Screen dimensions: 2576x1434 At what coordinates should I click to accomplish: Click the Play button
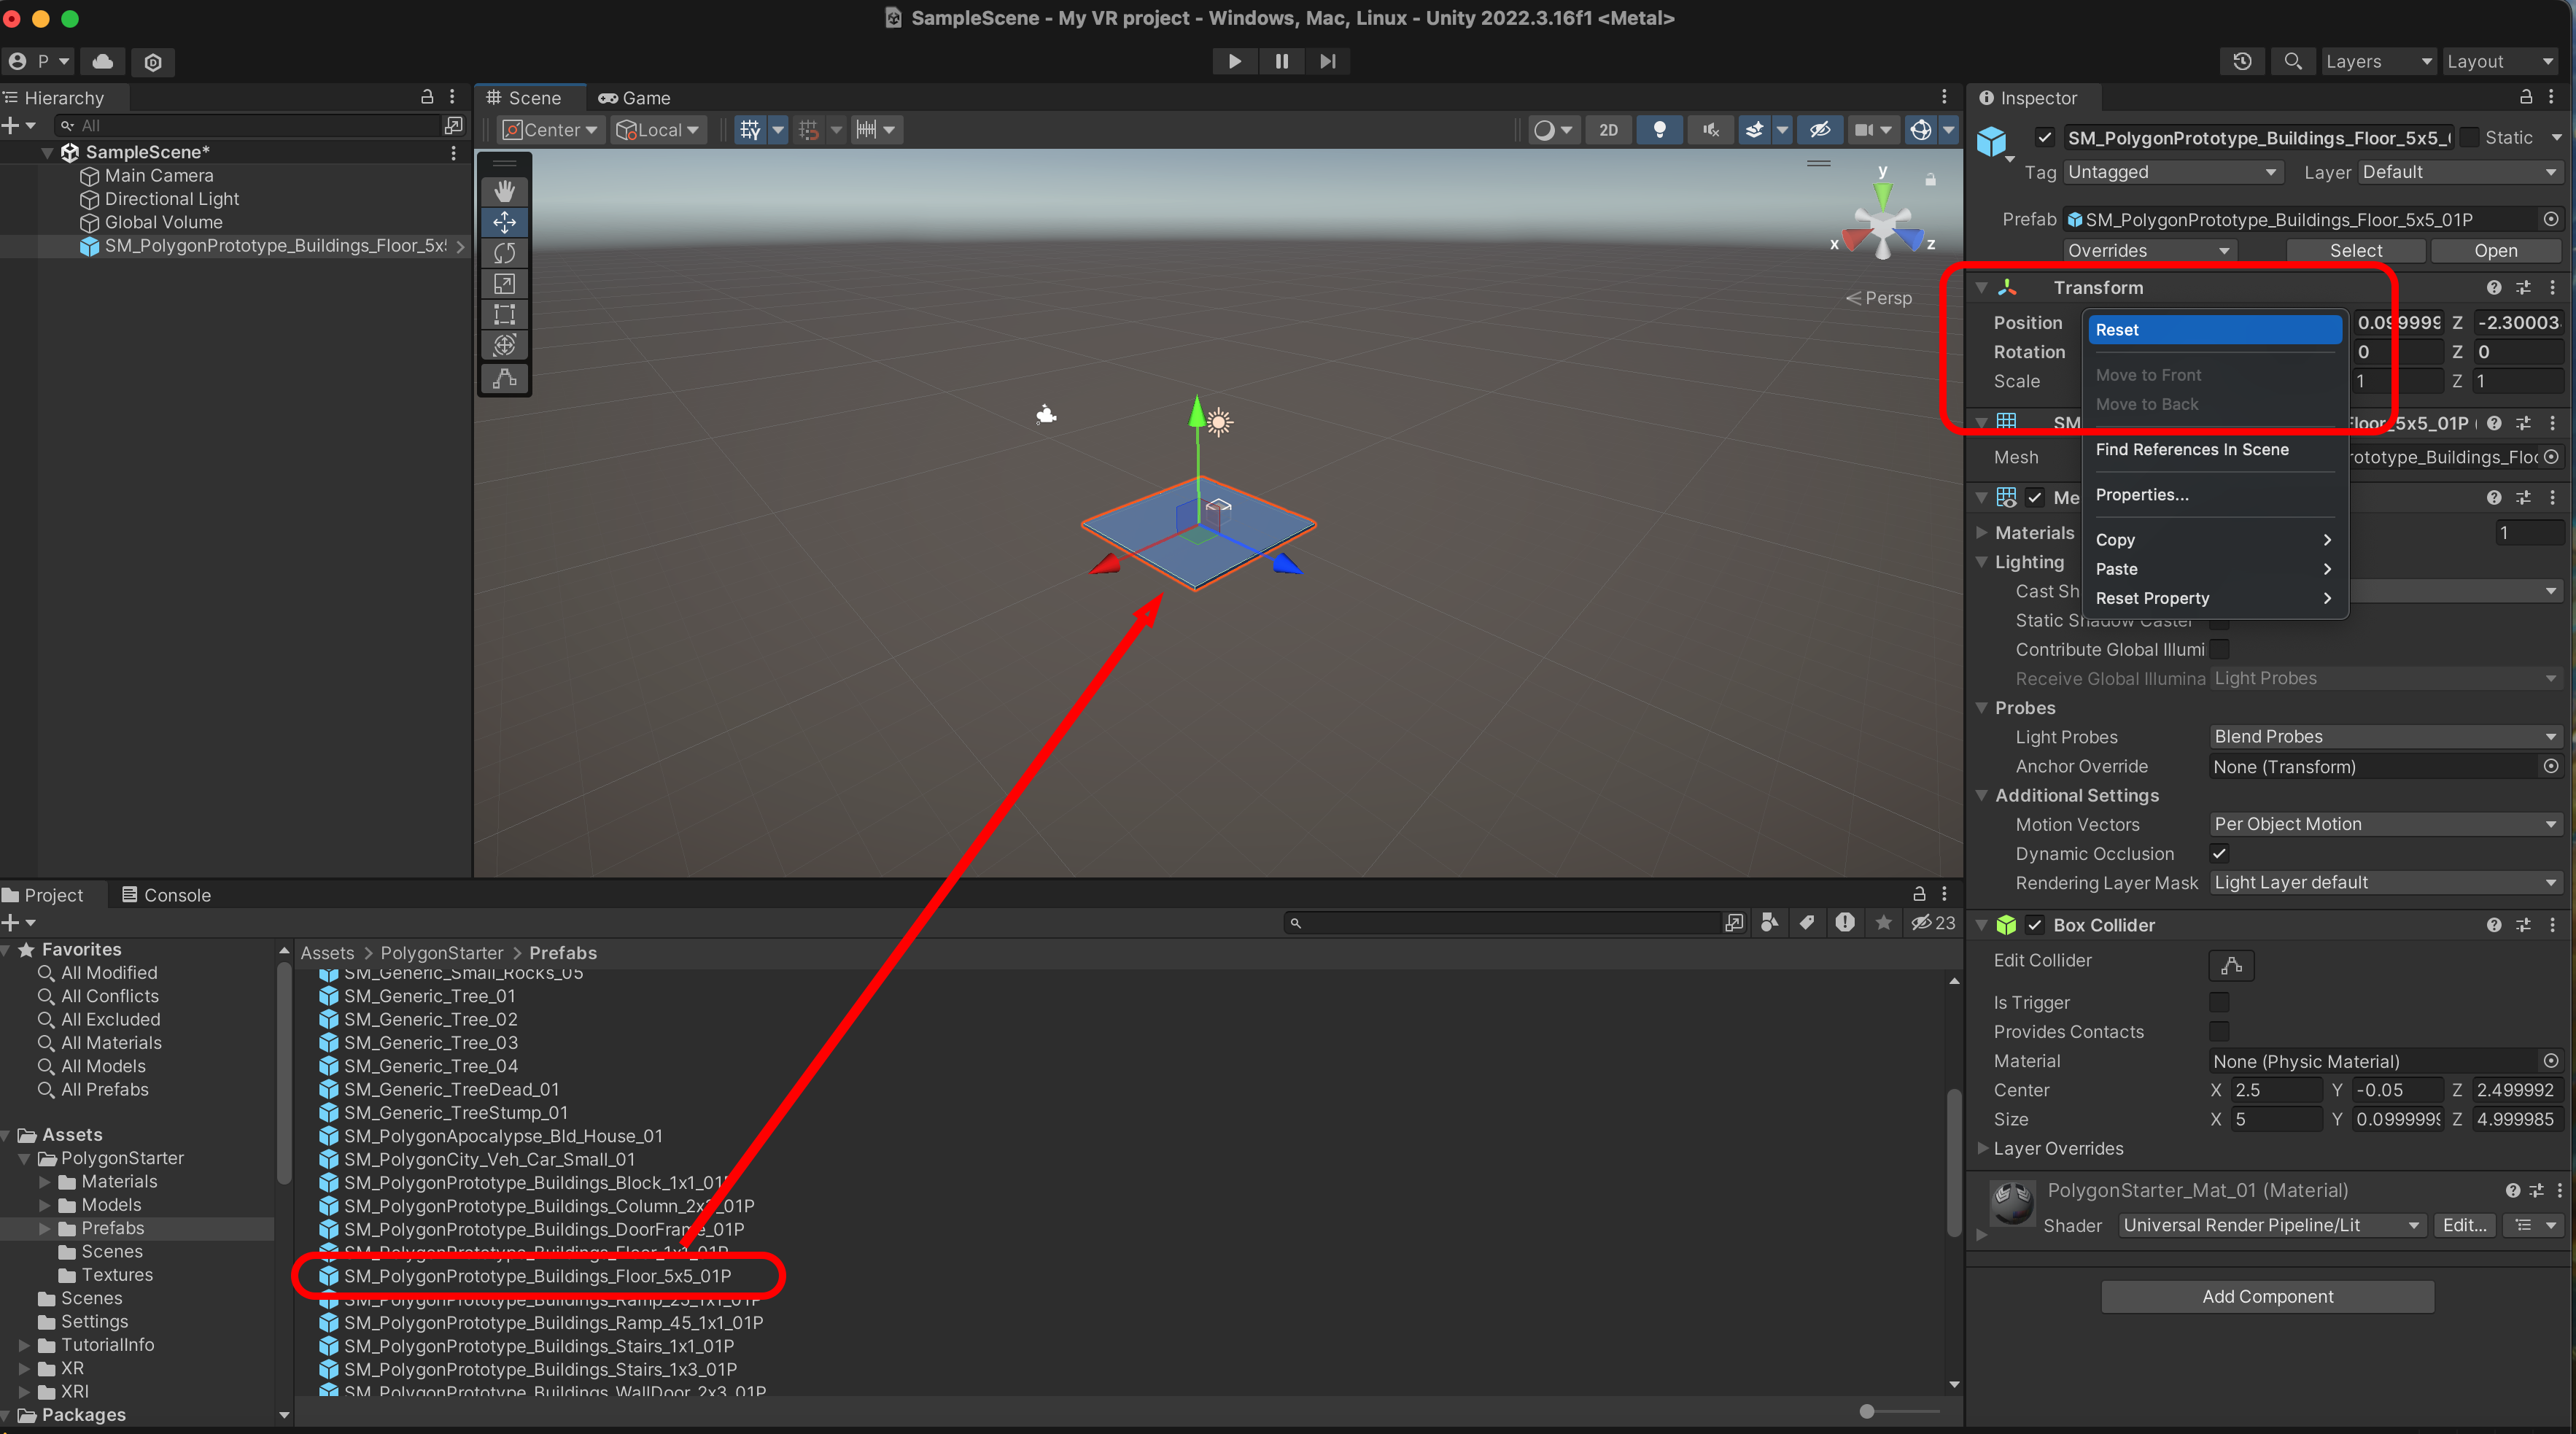pyautogui.click(x=1234, y=61)
